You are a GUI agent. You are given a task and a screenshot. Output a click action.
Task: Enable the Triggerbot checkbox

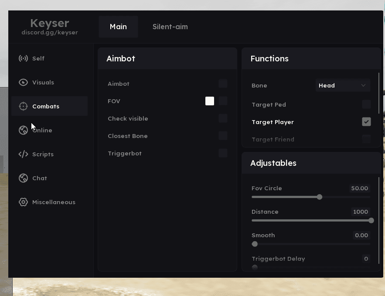click(223, 153)
